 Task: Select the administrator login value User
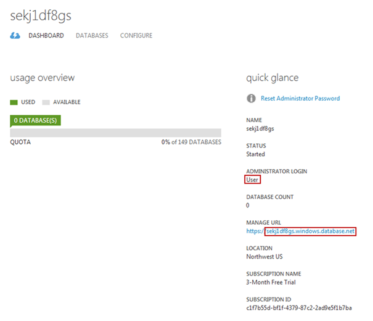point(252,180)
